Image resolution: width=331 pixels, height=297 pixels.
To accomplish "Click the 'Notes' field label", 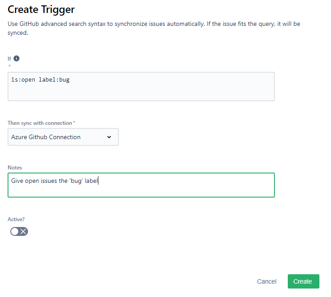I will tap(15, 168).
